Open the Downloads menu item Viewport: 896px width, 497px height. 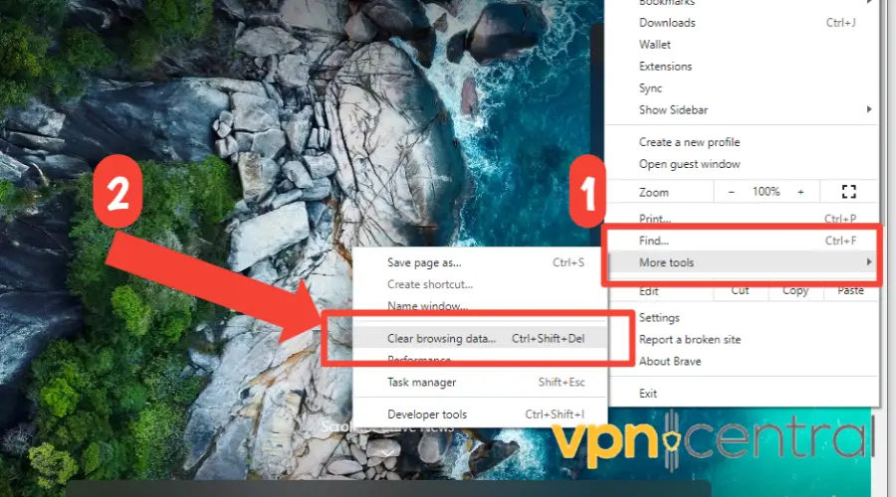coord(667,23)
